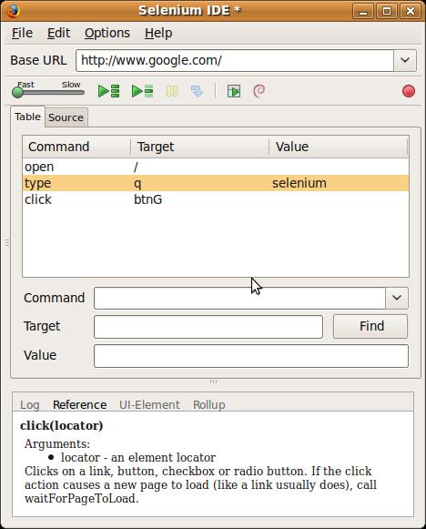Run the entire test suite
This screenshot has width=426, height=529.
(x=108, y=91)
